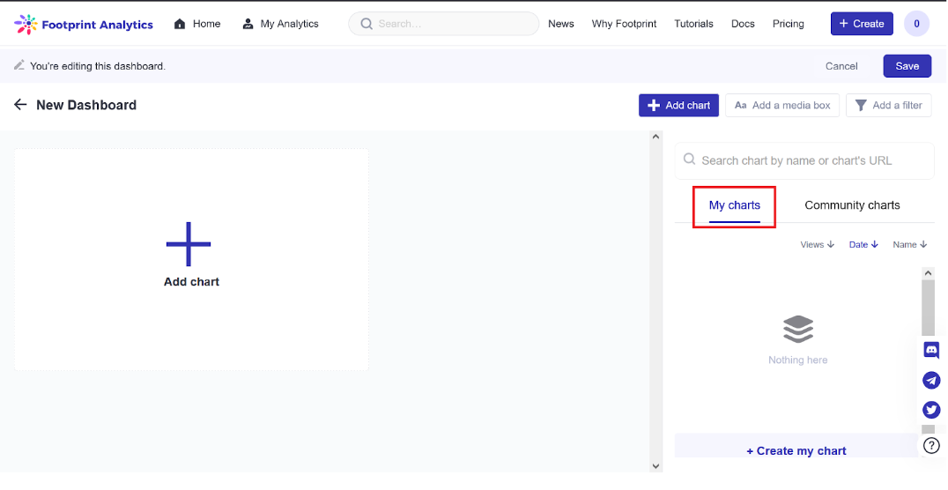Click the My Analytics person icon

248,24
